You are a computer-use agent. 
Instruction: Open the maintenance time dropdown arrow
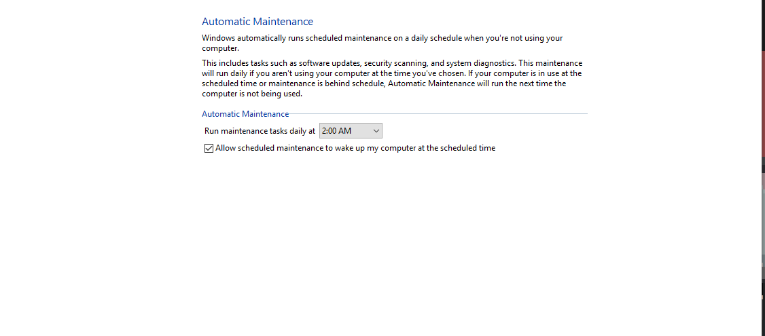tap(376, 131)
